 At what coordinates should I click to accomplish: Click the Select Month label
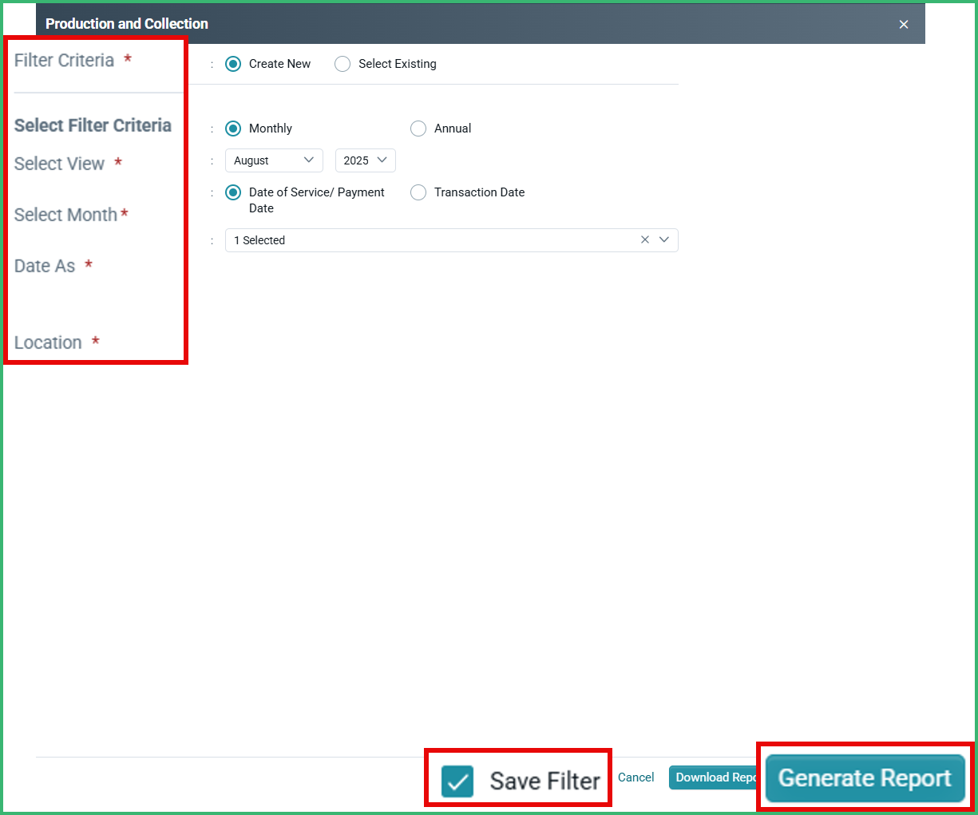click(x=65, y=215)
